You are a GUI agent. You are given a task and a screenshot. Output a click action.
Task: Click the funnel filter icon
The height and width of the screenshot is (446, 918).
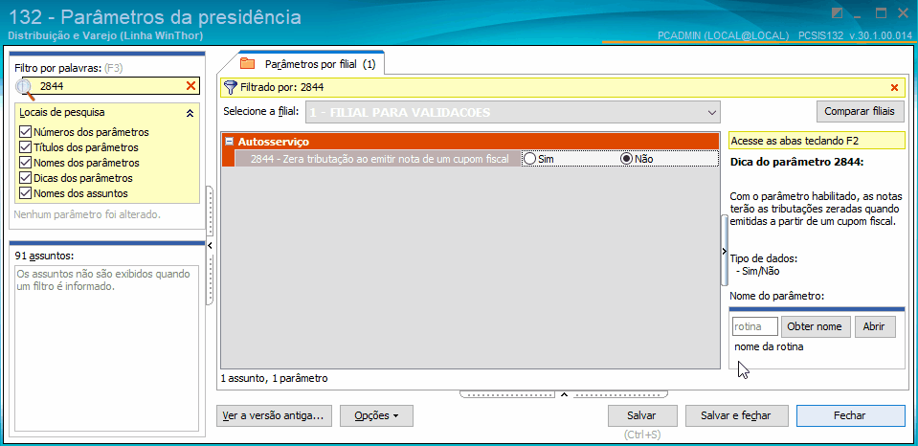coord(230,88)
